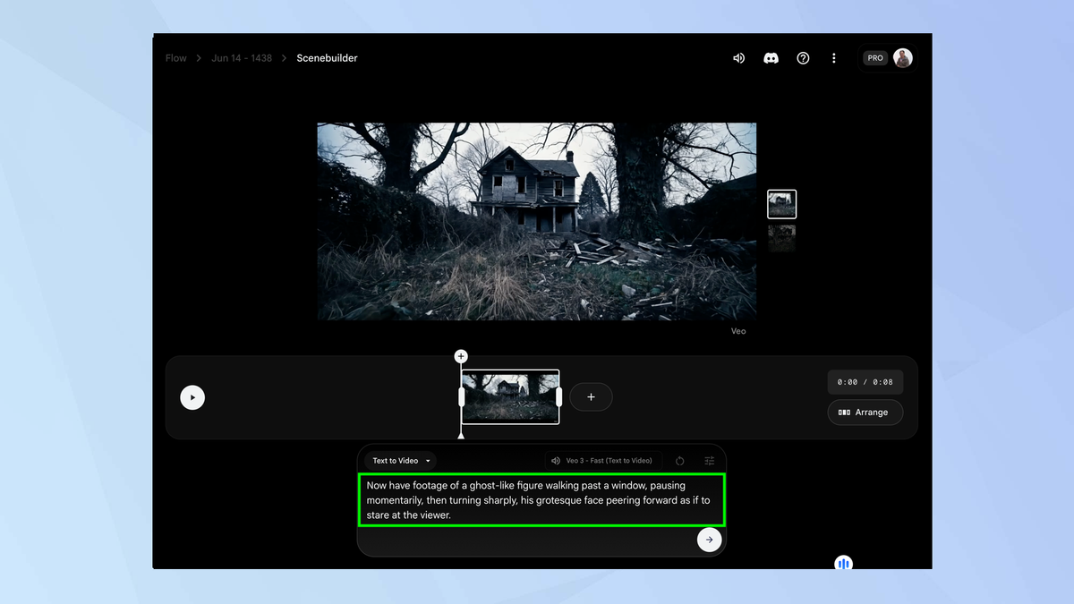Add a new clip after the timeline clip

click(x=591, y=396)
